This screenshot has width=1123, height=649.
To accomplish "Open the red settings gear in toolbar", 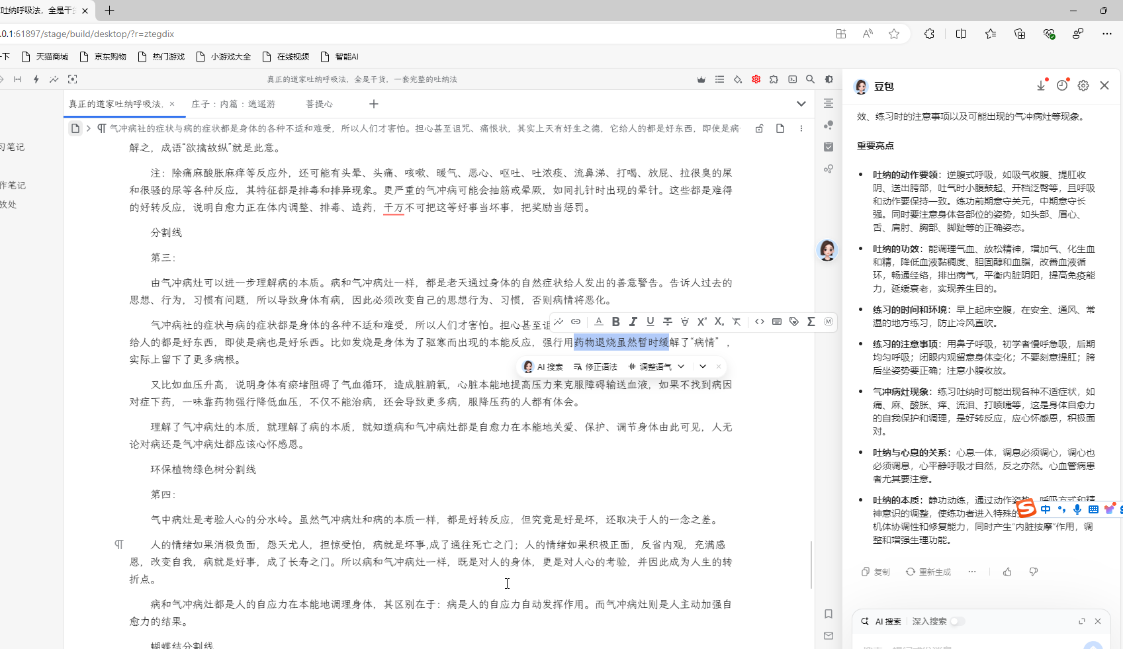I will [756, 79].
